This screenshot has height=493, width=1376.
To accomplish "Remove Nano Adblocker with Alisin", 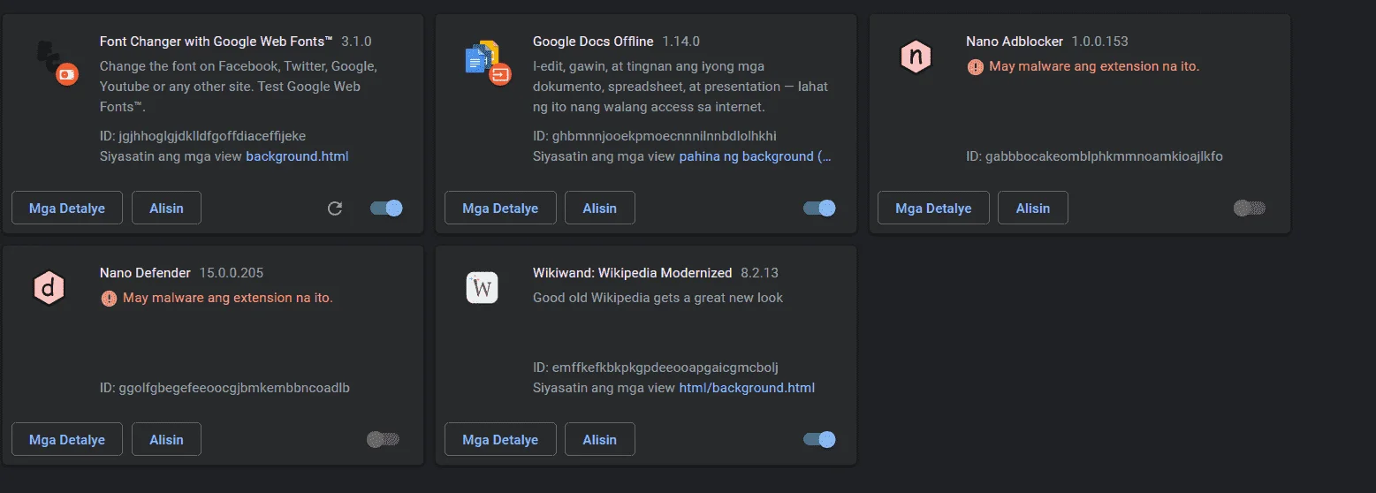I will click(x=1032, y=209).
